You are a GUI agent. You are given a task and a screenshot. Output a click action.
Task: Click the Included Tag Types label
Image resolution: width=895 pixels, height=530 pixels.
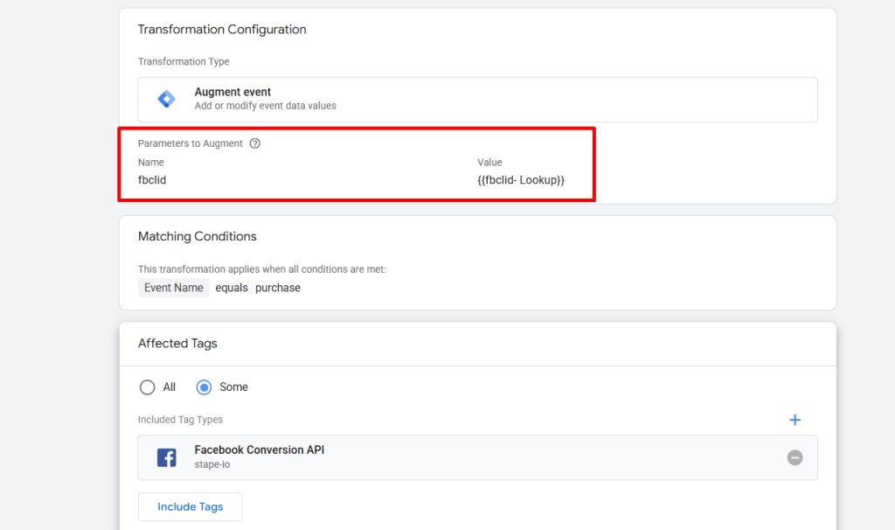pyautogui.click(x=180, y=420)
